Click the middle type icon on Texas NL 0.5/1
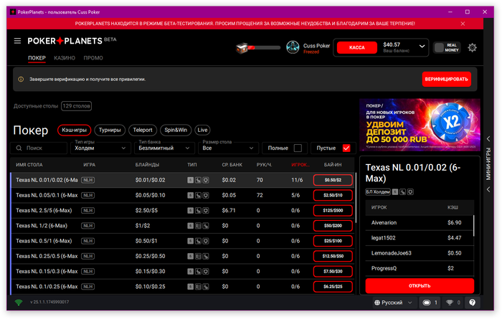The height and width of the screenshot is (319, 502). click(198, 241)
